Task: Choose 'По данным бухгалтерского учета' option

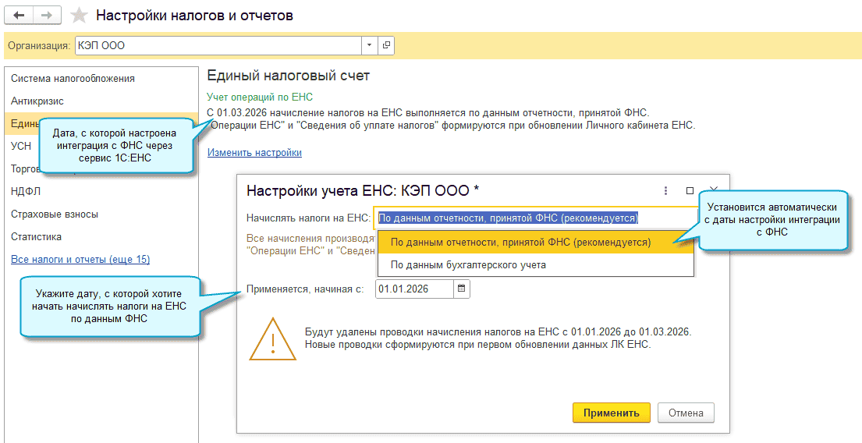Action: click(x=468, y=265)
